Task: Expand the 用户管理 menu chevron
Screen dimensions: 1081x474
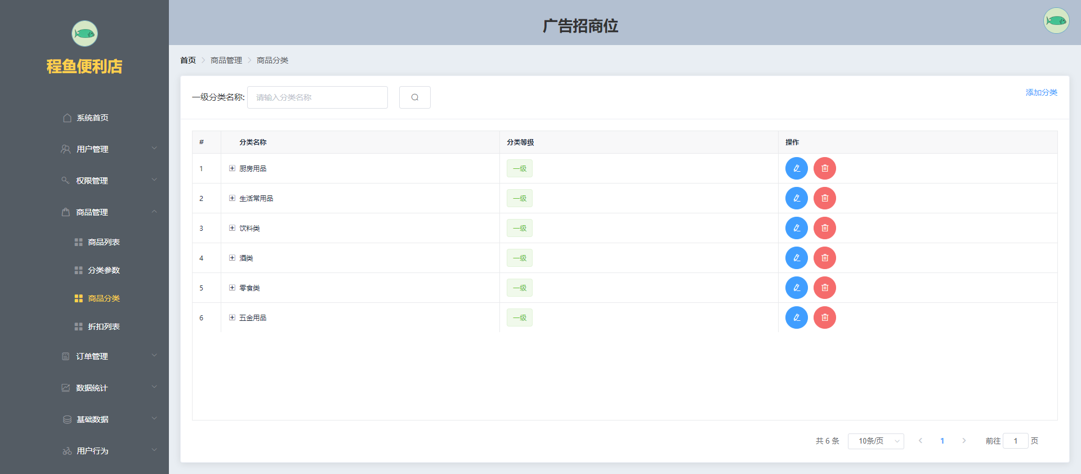Action: point(154,149)
